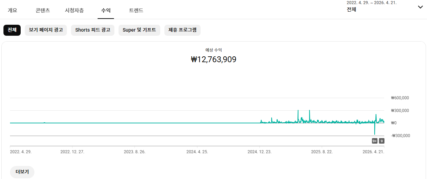Click the ₩600,000 y-axis label
This screenshot has width=427, height=179.
(400, 98)
